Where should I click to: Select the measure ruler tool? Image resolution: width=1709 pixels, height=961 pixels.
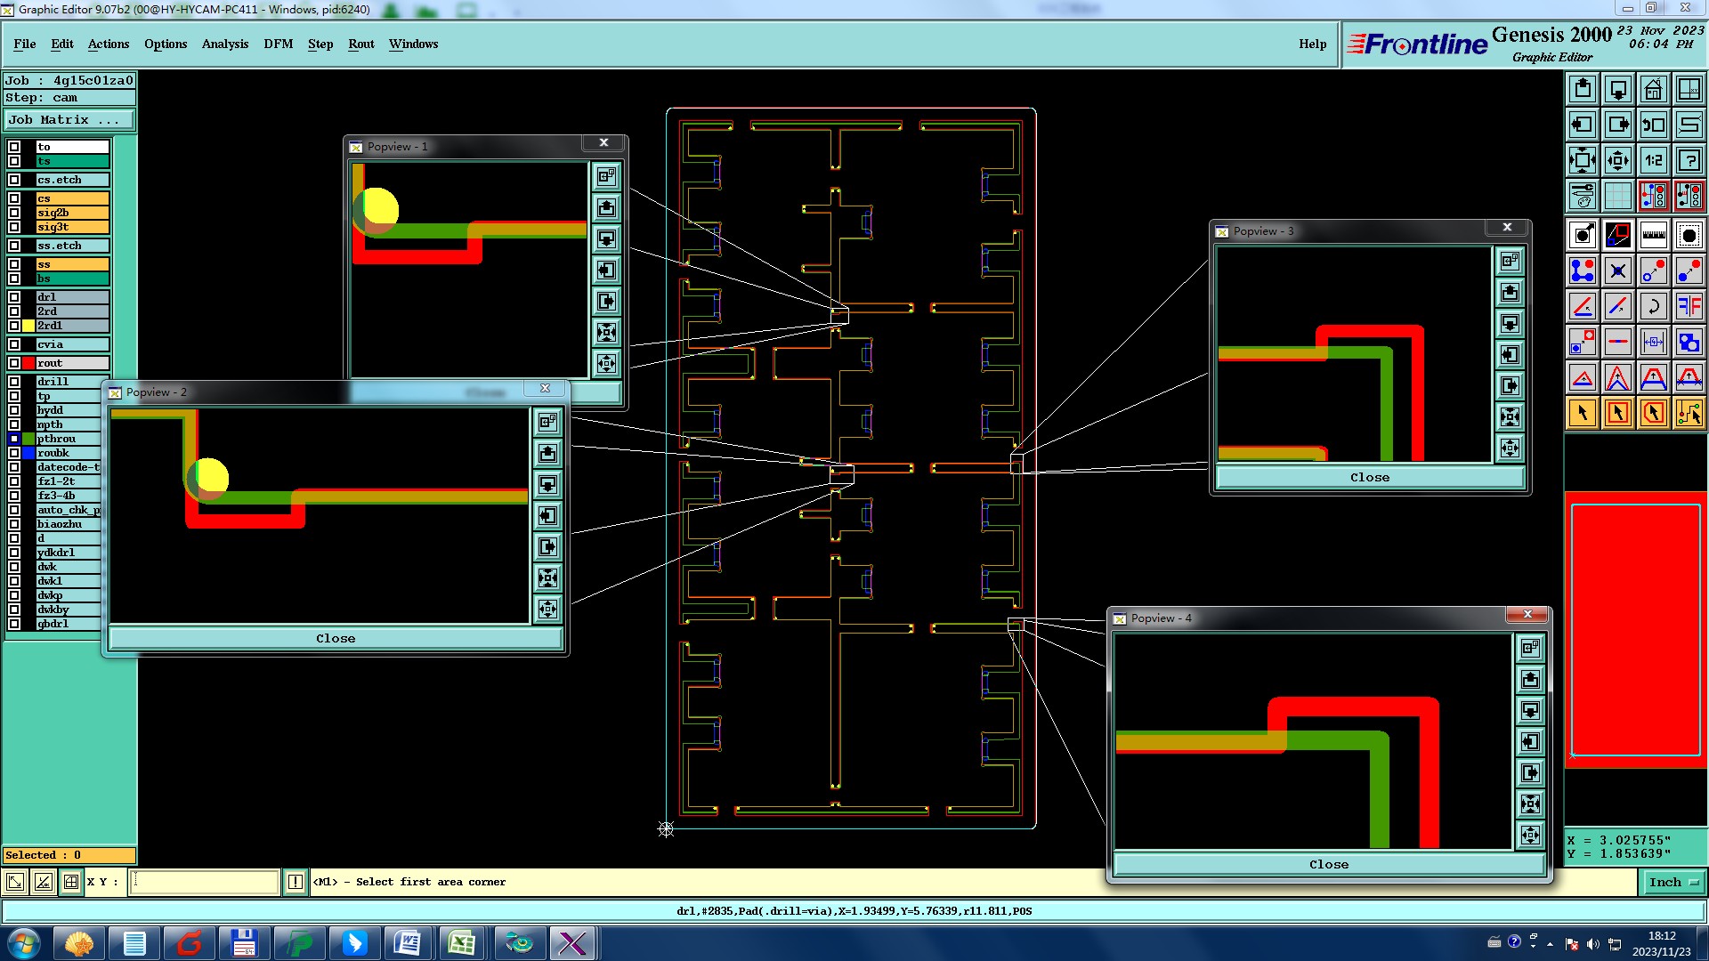click(1653, 235)
